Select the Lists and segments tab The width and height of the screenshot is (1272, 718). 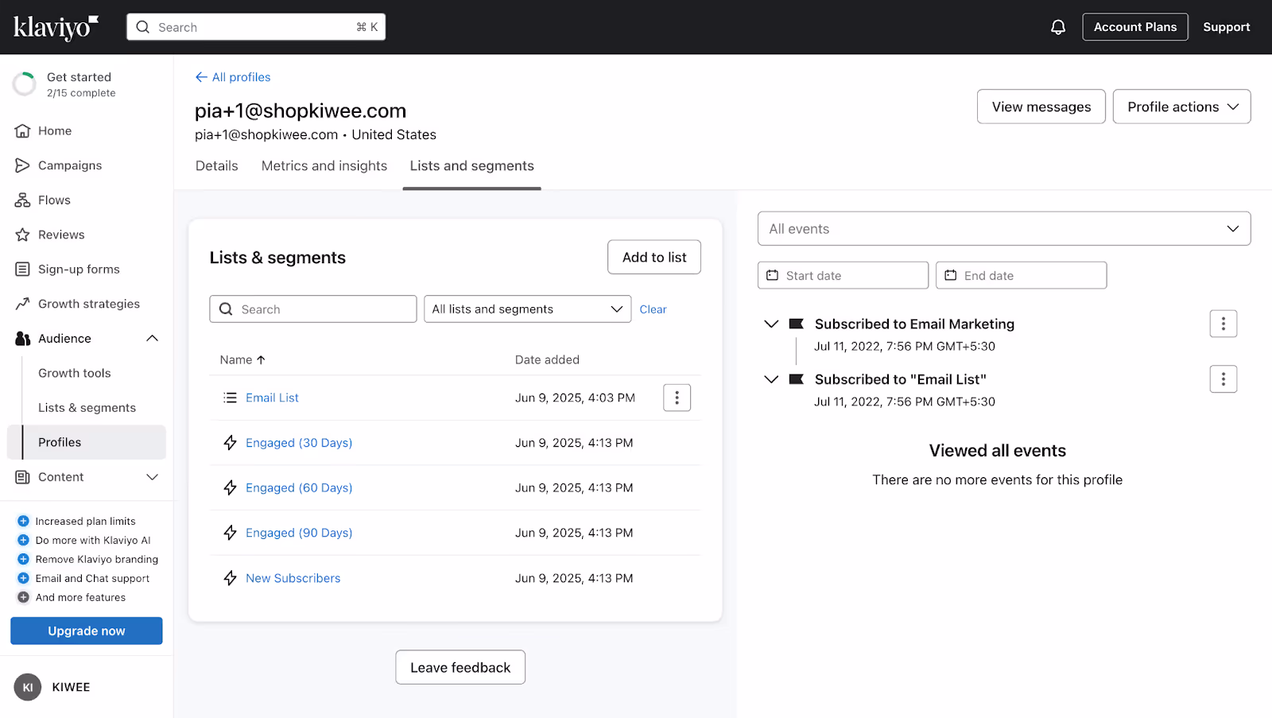click(x=472, y=166)
